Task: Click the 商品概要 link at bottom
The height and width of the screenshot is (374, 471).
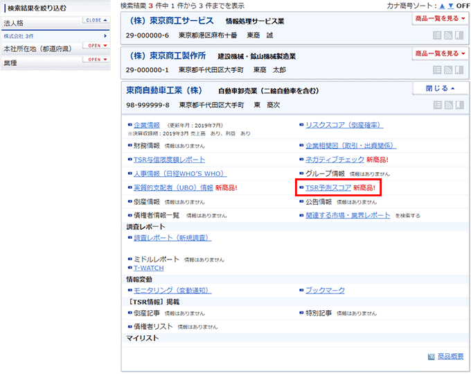Action: tap(452, 357)
